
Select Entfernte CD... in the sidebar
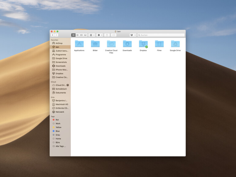coord(60,108)
